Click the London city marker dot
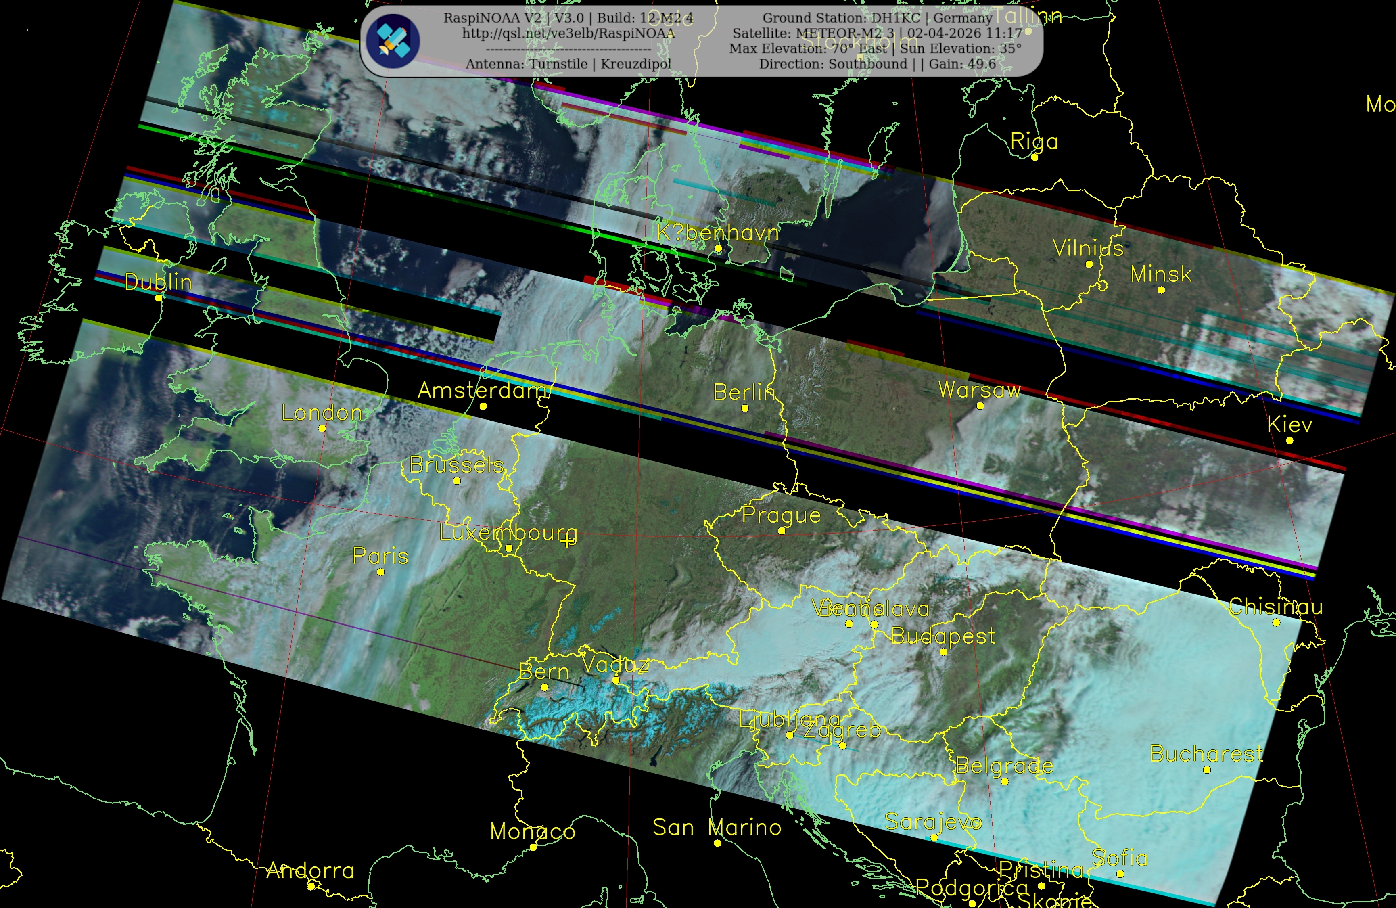1396x908 pixels. 322,429
